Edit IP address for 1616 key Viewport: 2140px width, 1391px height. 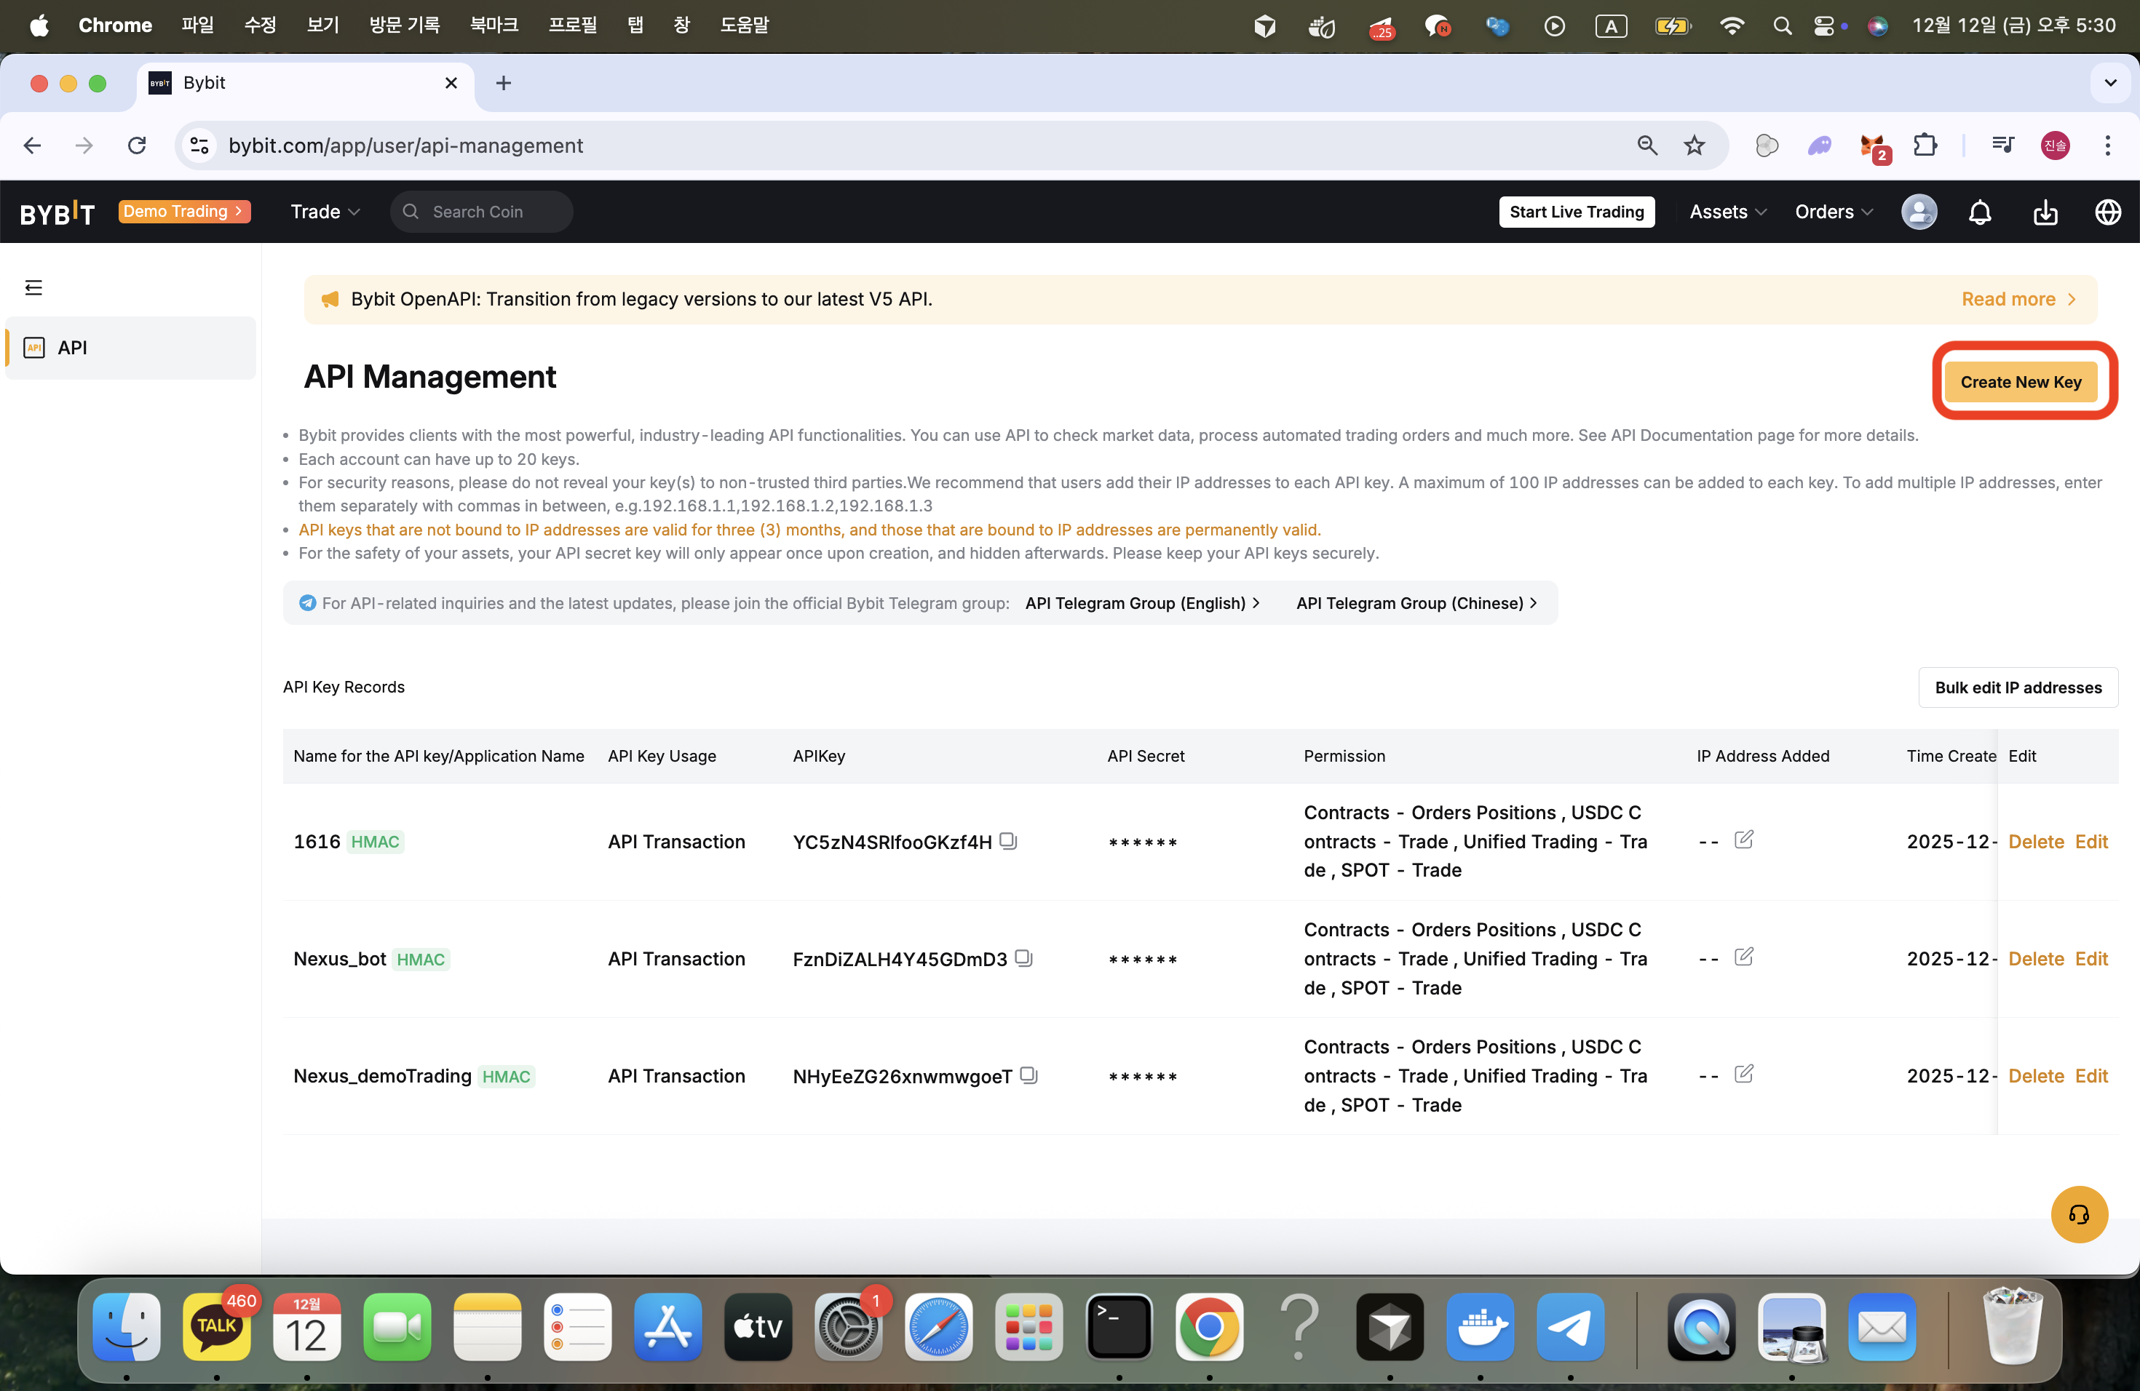1743,840
